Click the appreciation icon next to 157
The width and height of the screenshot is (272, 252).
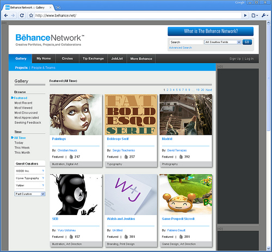(x=71, y=237)
